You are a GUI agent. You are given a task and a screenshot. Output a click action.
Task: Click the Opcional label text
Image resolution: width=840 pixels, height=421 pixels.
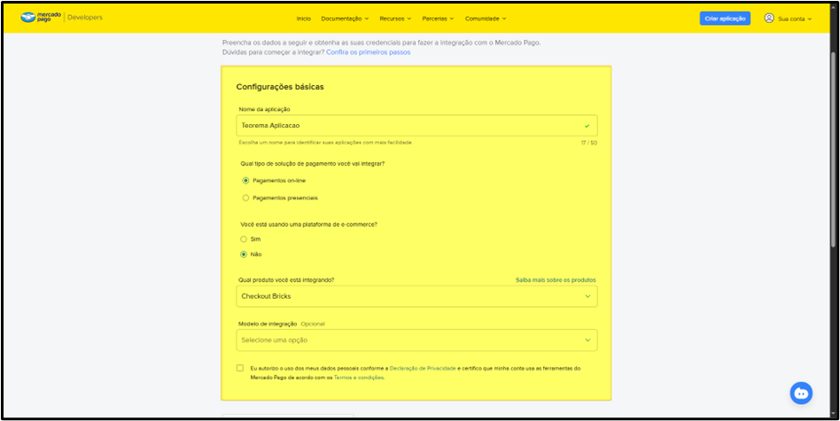(x=313, y=324)
